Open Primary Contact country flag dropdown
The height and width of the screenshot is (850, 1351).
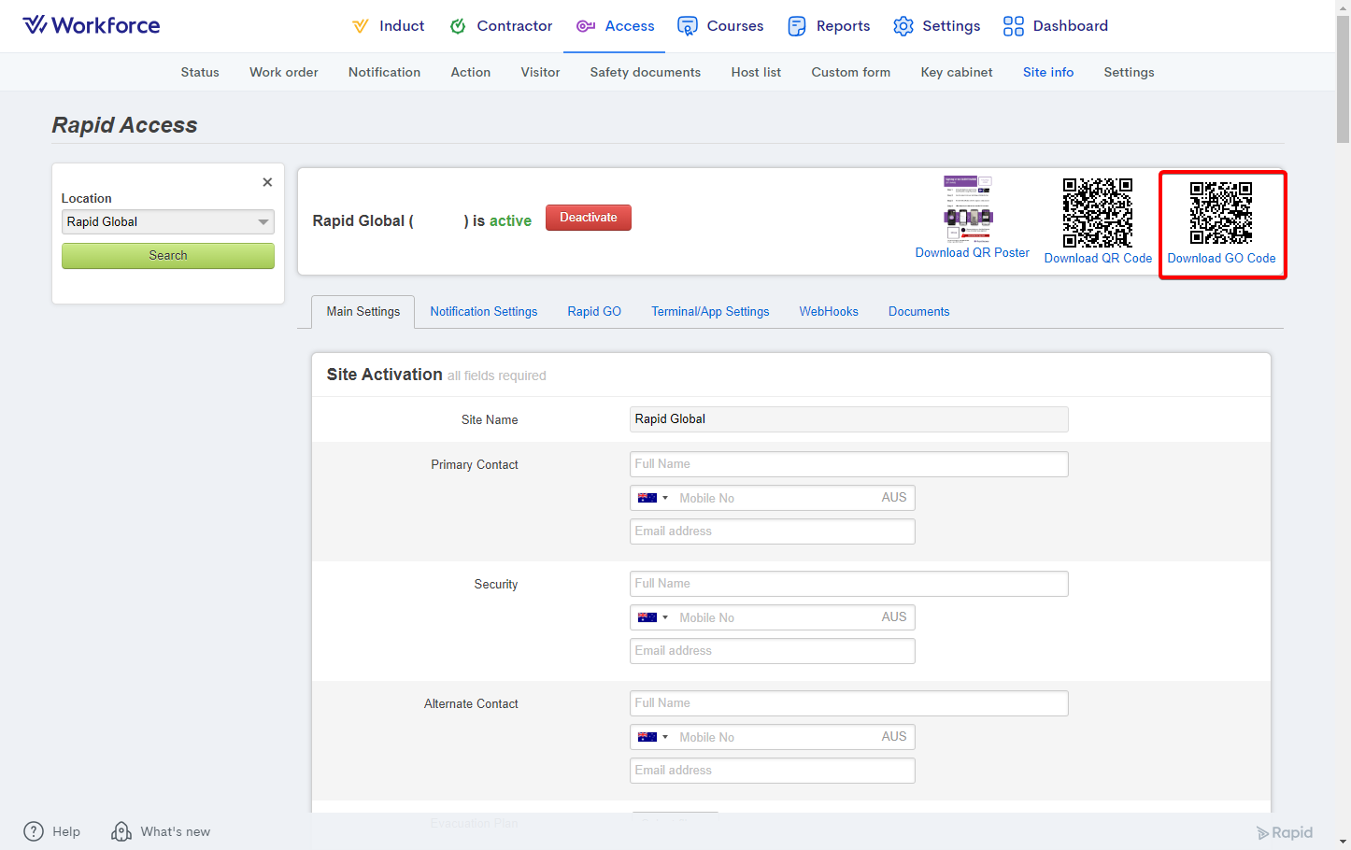click(653, 498)
